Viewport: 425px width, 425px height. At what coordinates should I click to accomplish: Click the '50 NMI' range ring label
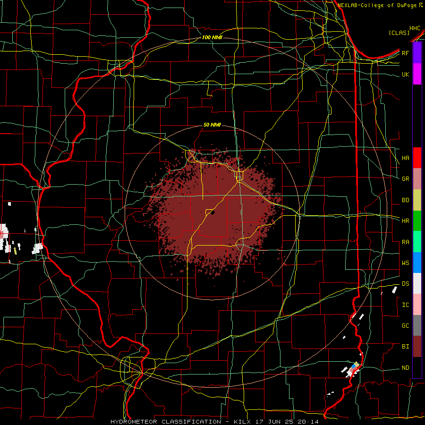tap(212, 125)
